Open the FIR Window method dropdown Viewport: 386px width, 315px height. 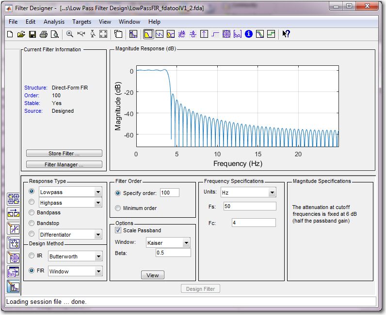point(98,271)
